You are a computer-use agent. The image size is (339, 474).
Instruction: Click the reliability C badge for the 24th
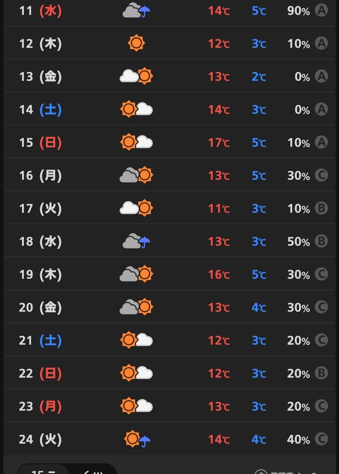point(321,439)
